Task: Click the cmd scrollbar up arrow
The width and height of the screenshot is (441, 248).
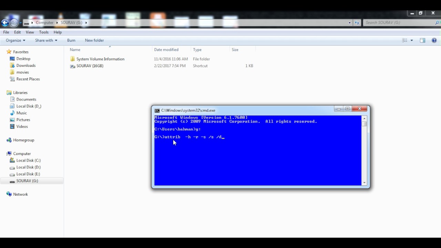Action: (x=364, y=118)
